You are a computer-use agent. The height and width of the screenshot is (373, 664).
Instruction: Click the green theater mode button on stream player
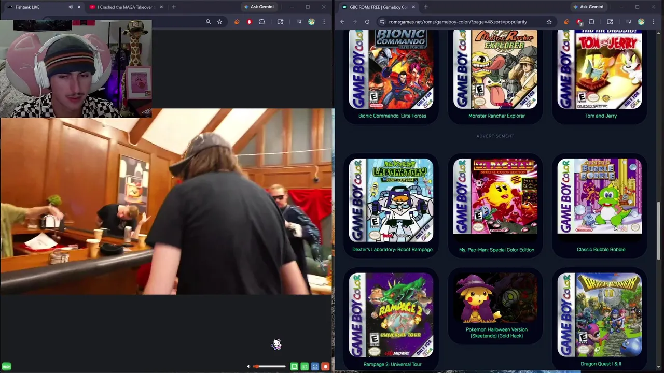pos(294,366)
